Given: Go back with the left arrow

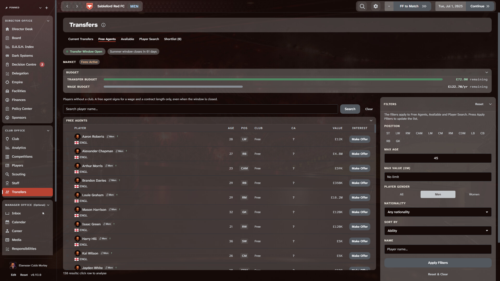Looking at the screenshot, I should [67, 6].
